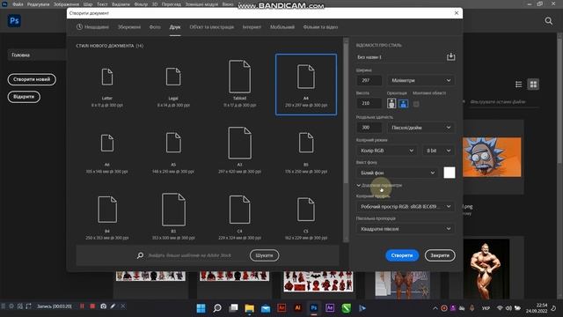Open the File menu in Photoshop

coord(18,4)
